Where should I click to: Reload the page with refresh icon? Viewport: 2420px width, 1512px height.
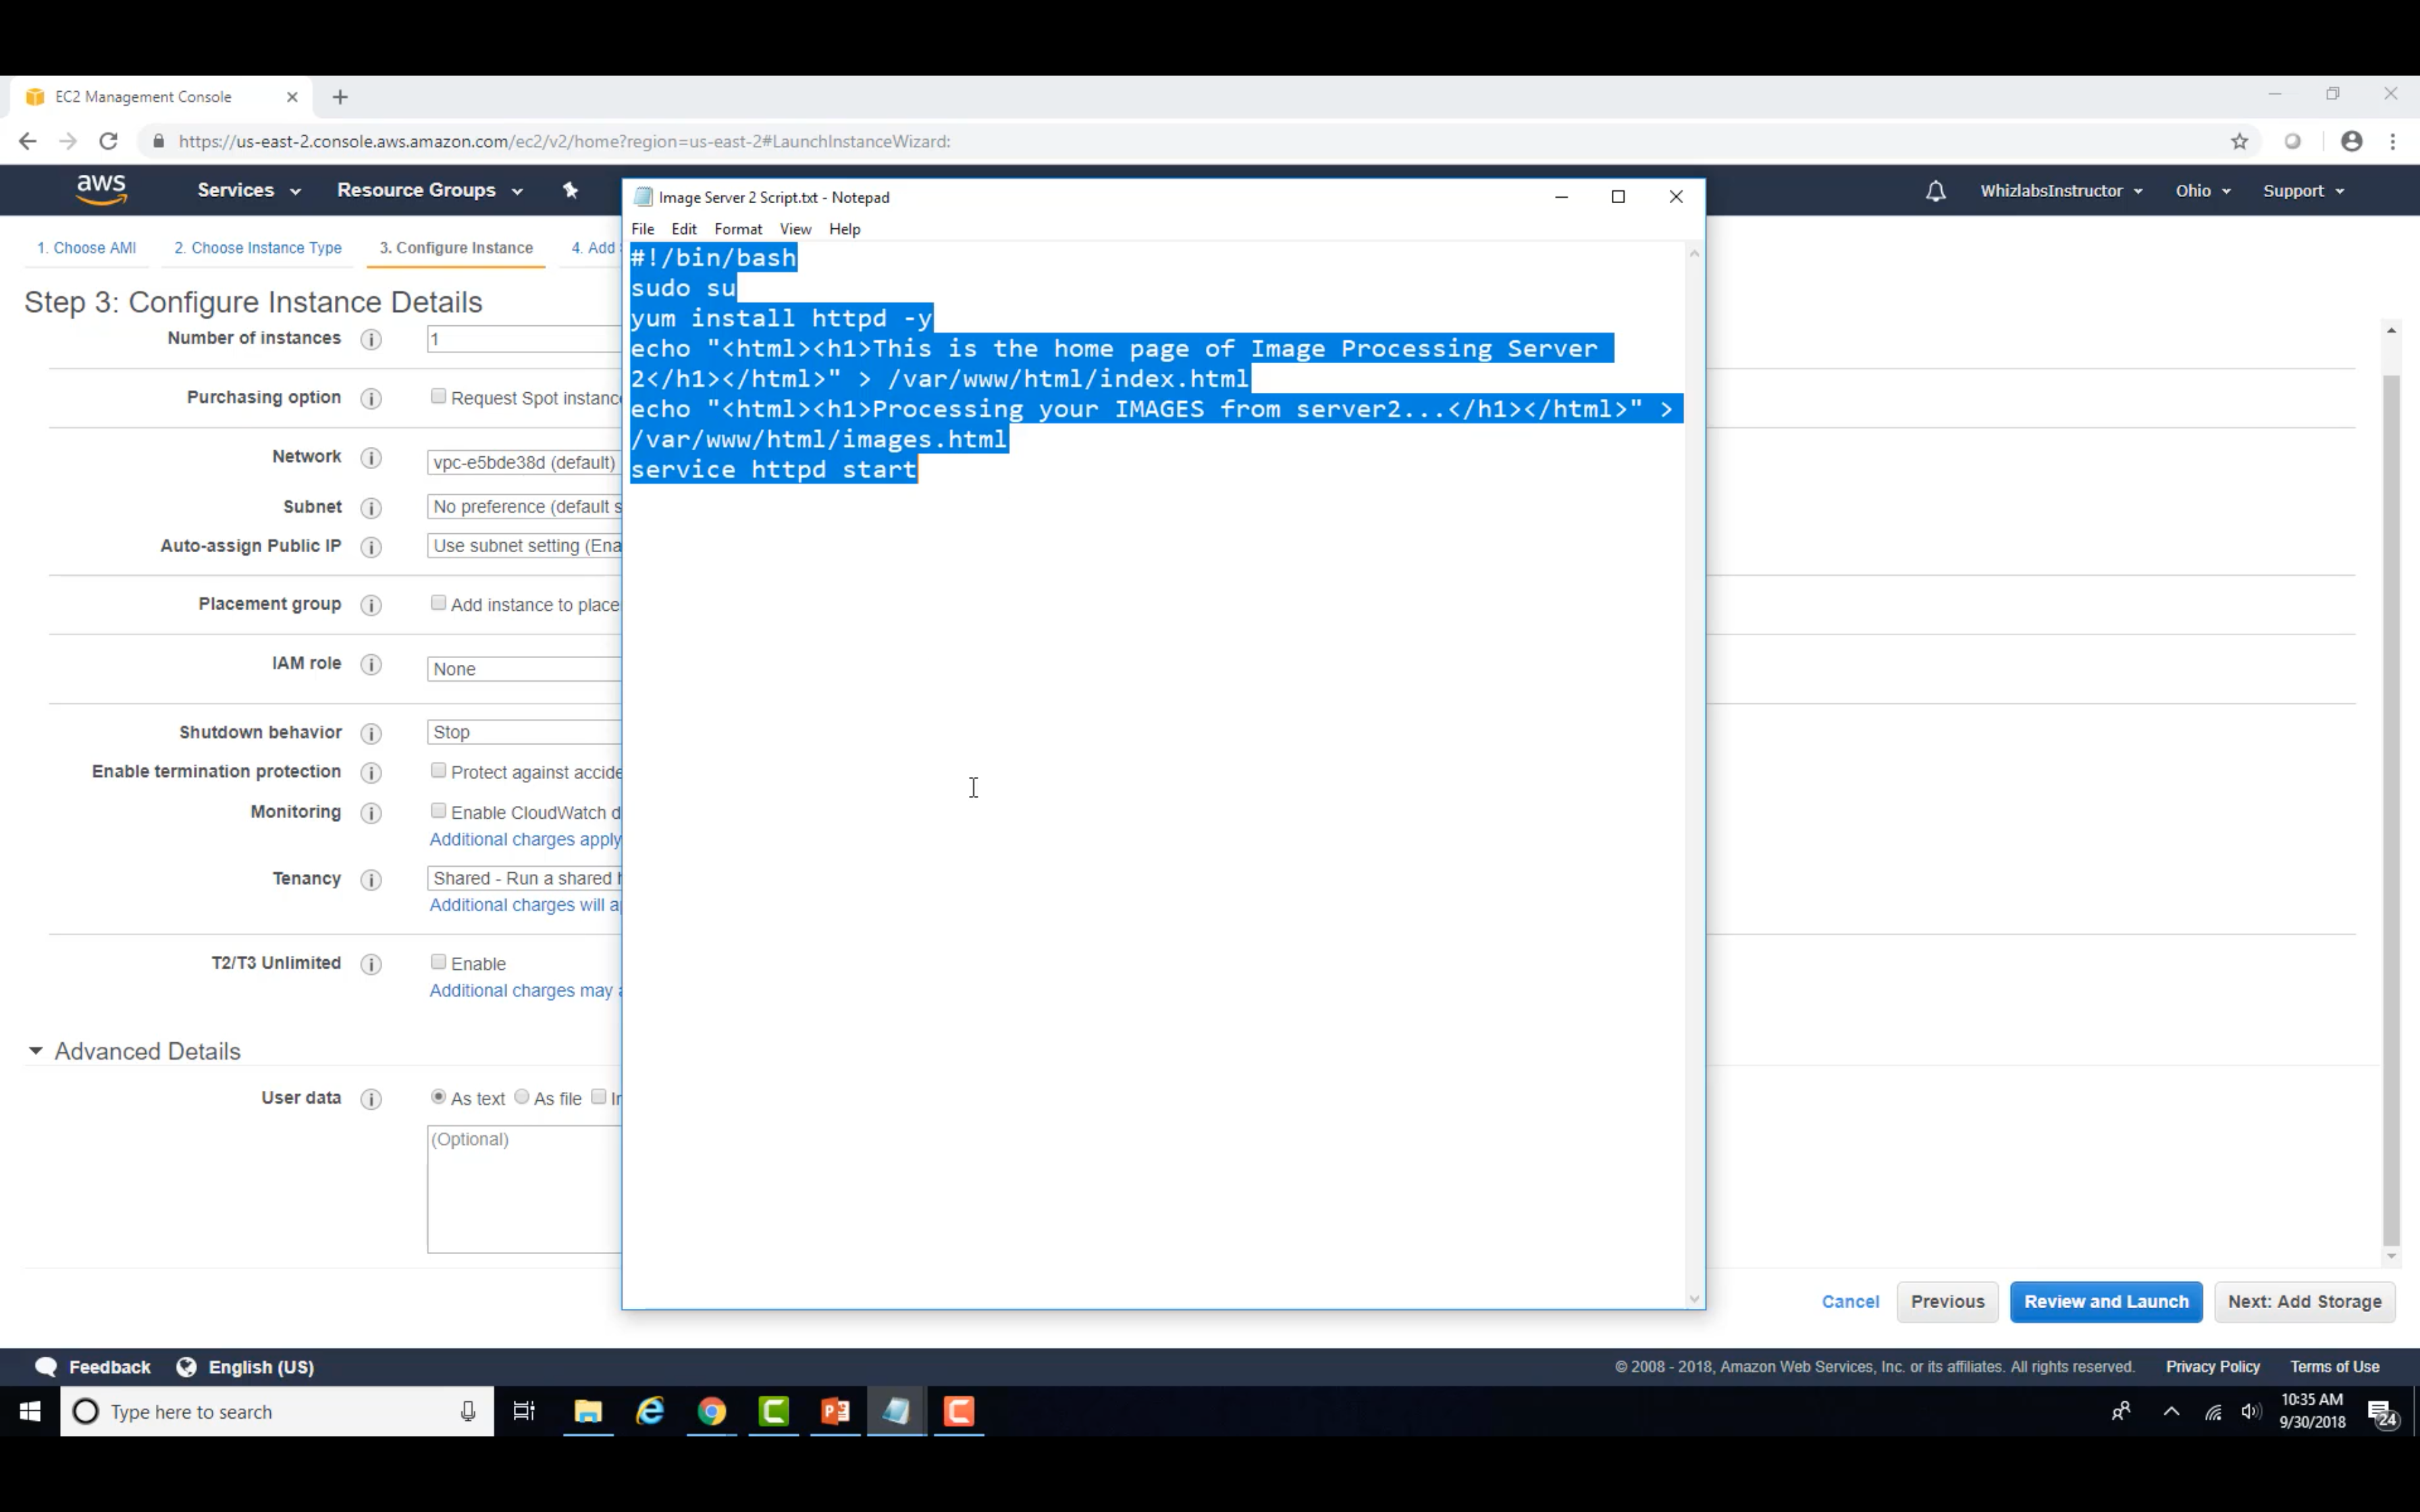click(x=109, y=142)
